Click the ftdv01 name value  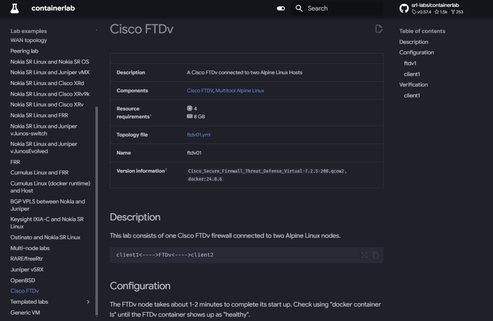point(194,153)
